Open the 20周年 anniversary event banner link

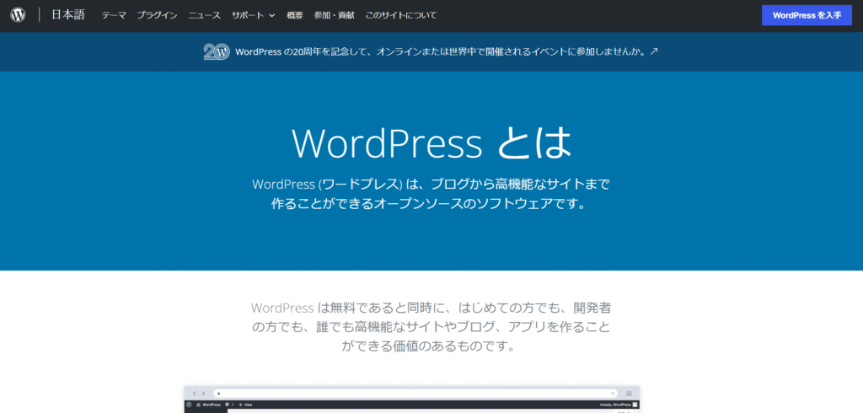[431, 51]
